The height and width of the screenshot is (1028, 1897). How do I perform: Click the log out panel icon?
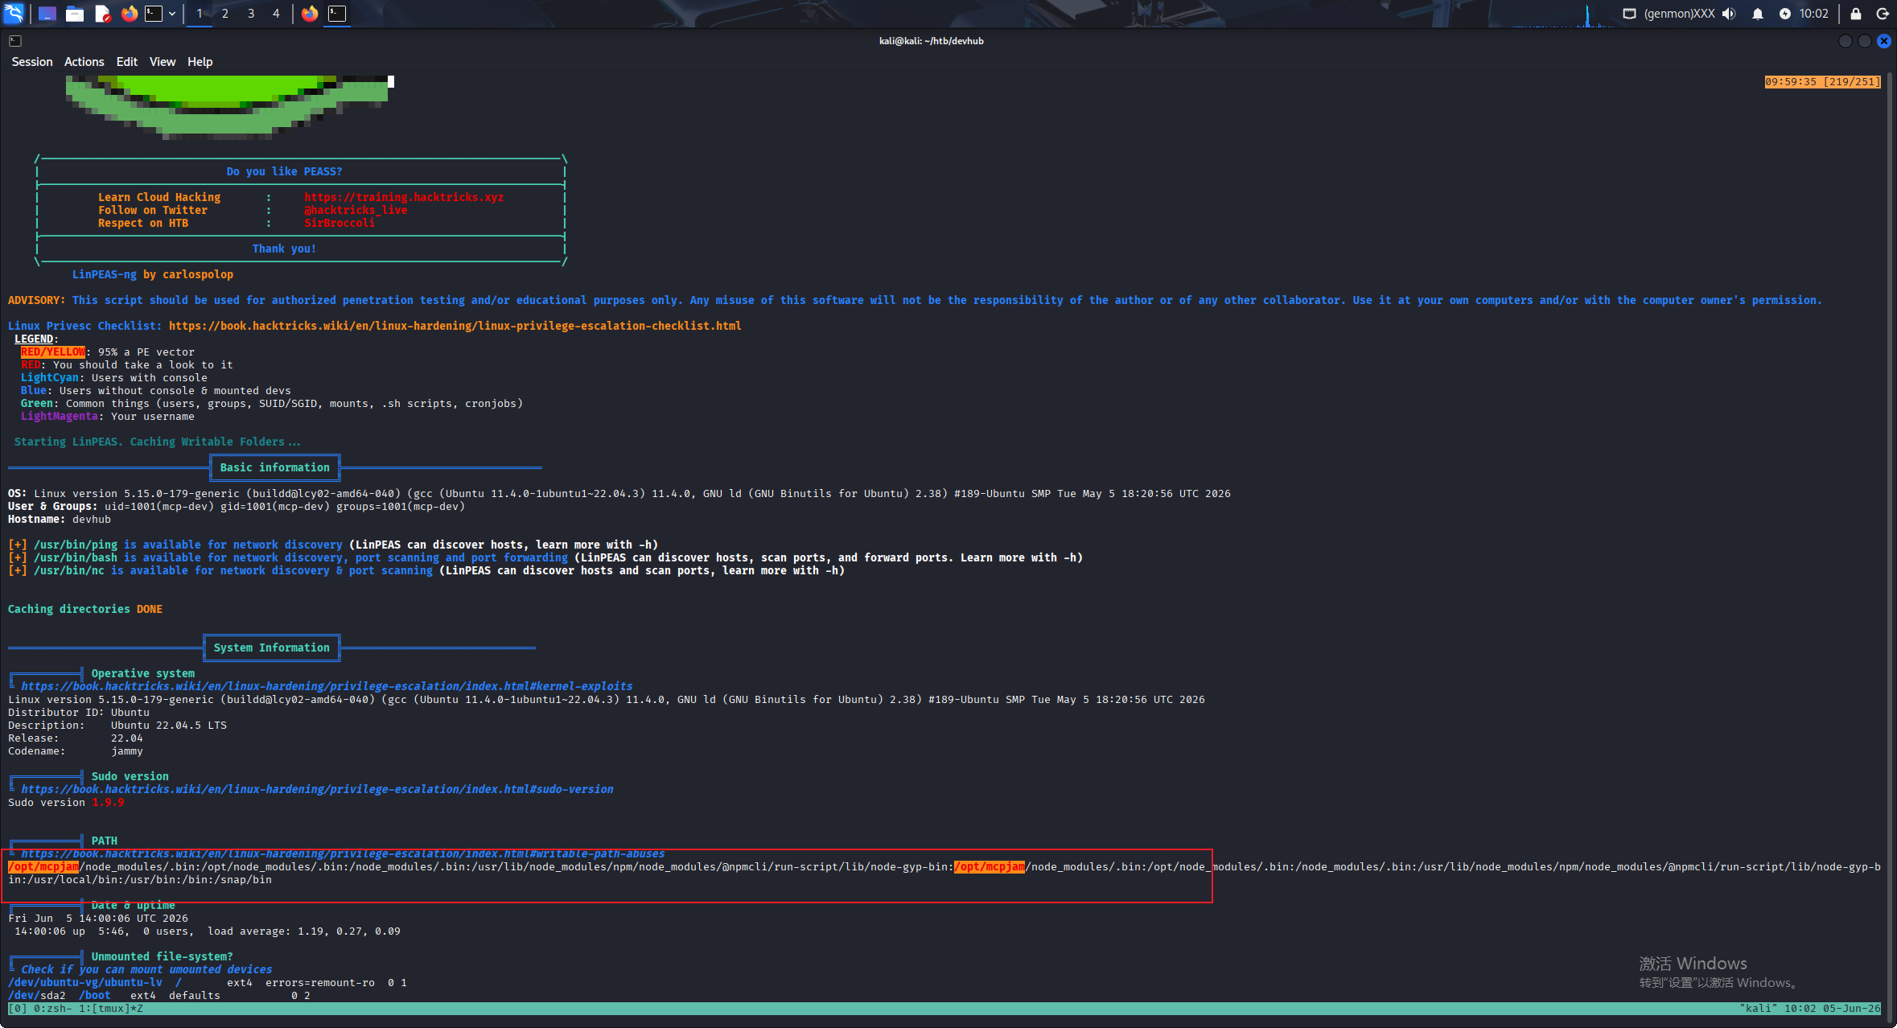[x=1883, y=14]
